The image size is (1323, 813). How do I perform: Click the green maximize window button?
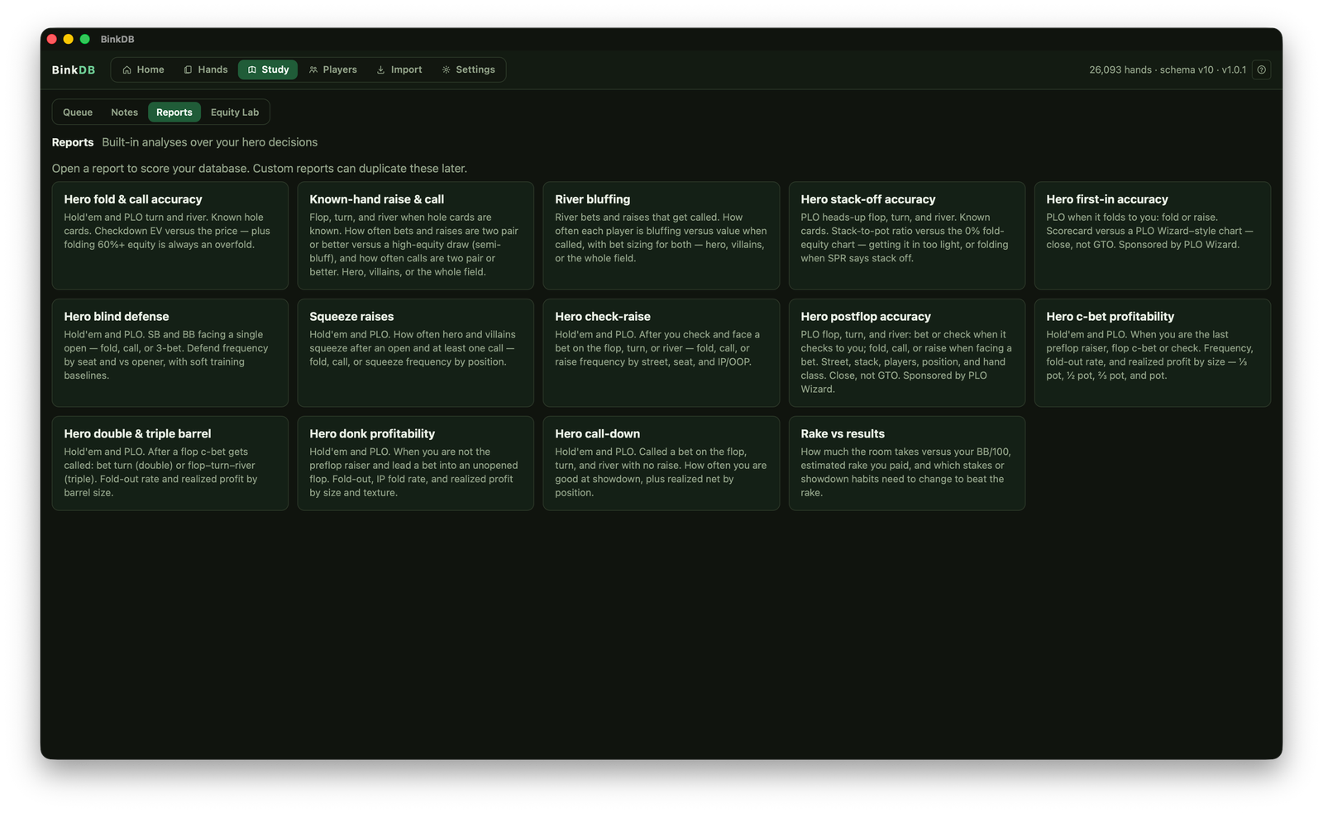coord(84,39)
